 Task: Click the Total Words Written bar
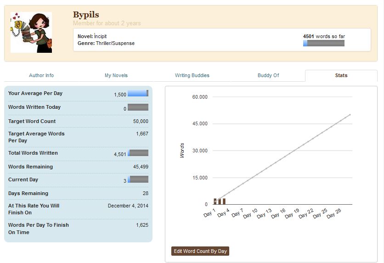pos(138,153)
